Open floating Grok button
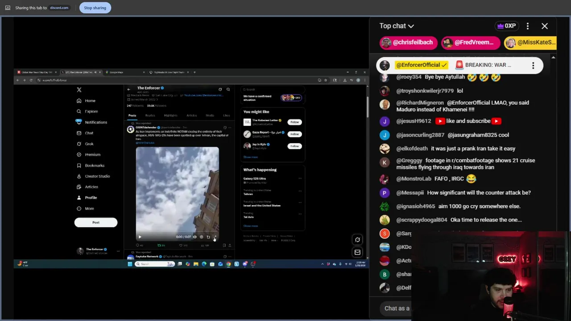 pos(357,240)
